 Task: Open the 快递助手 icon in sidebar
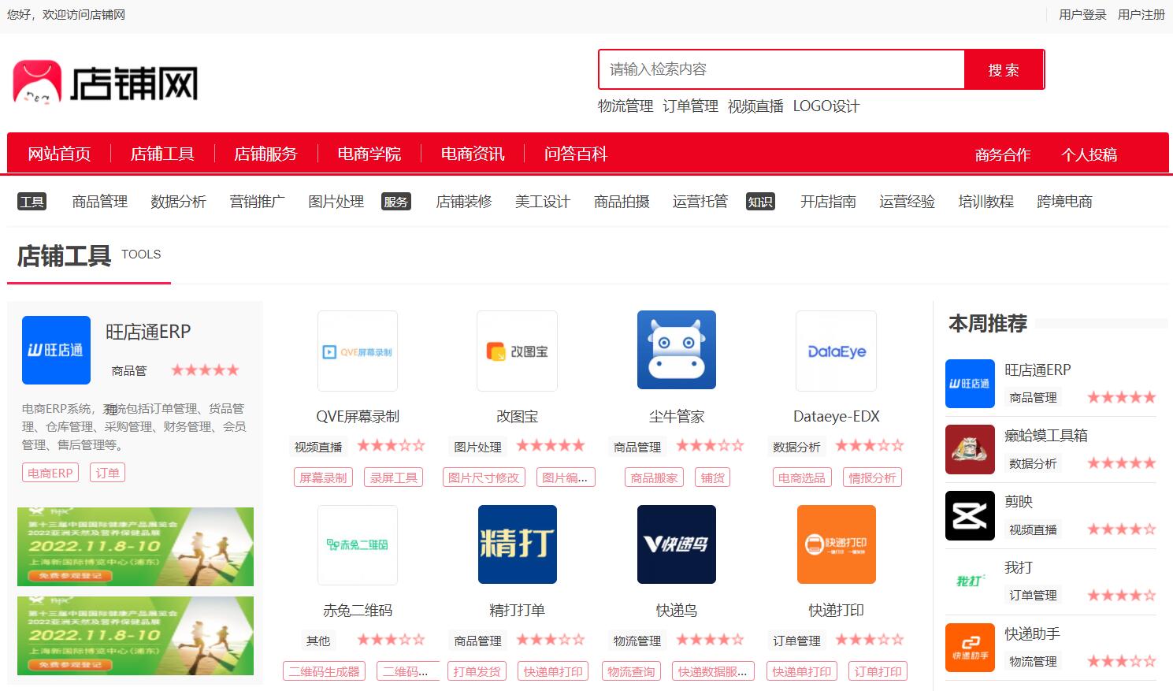(970, 647)
